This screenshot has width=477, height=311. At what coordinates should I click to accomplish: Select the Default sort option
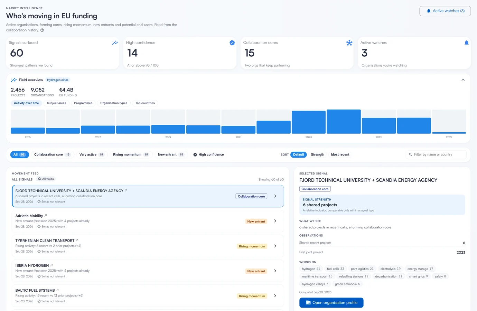[x=299, y=154]
